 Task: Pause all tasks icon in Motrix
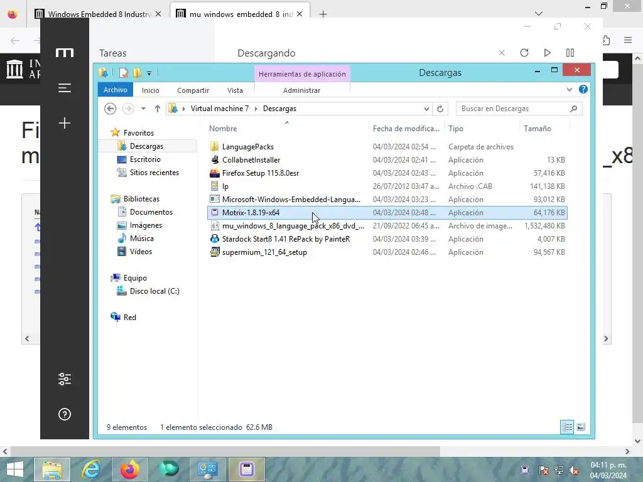click(570, 53)
